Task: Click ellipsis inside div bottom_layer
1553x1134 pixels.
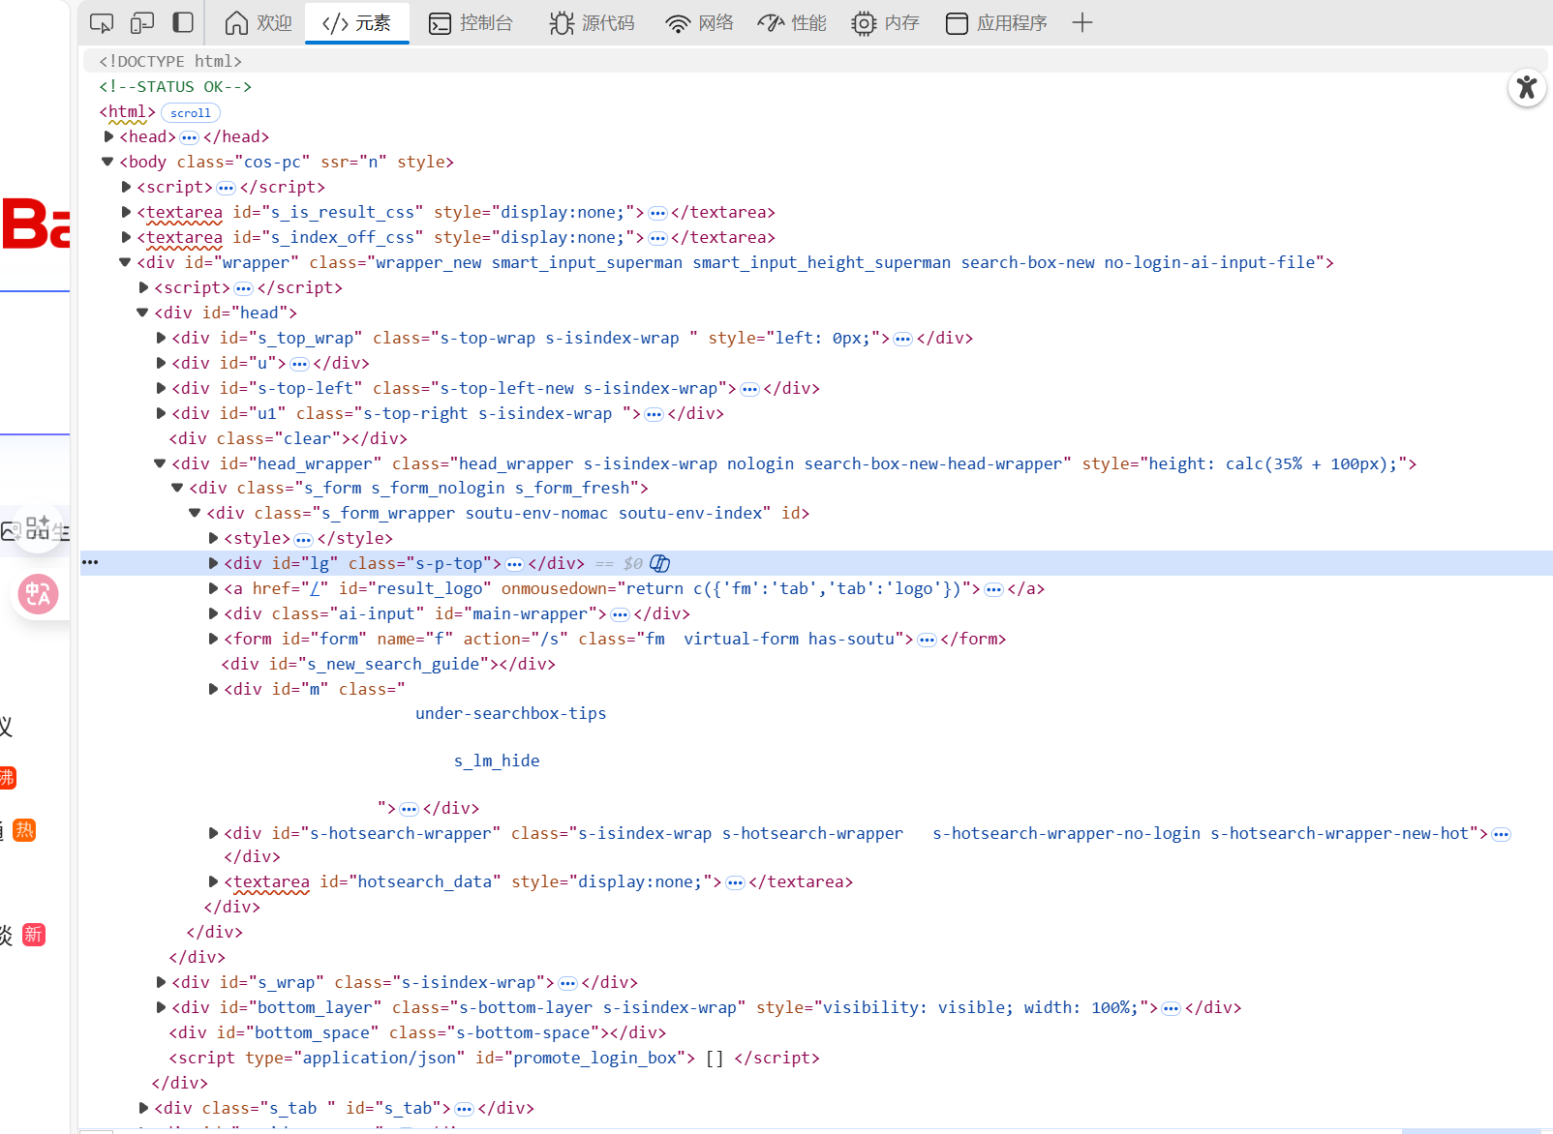Action: 1172,1009
